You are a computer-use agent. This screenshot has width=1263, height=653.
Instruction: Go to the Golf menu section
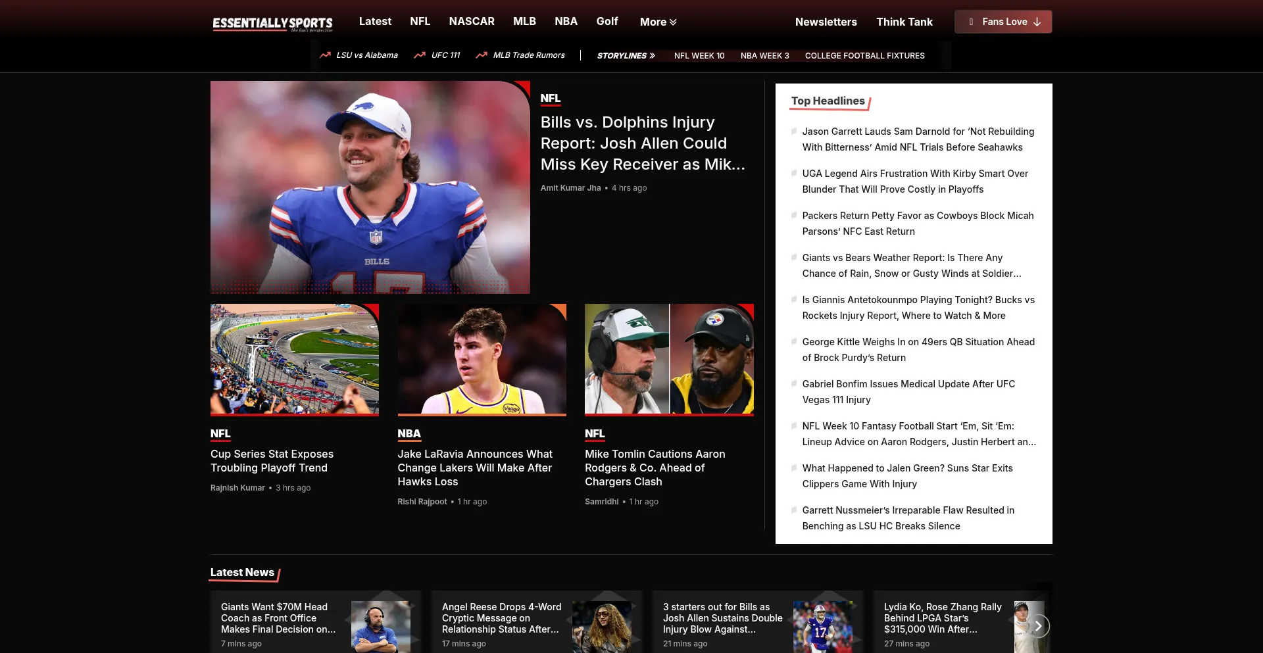607,22
